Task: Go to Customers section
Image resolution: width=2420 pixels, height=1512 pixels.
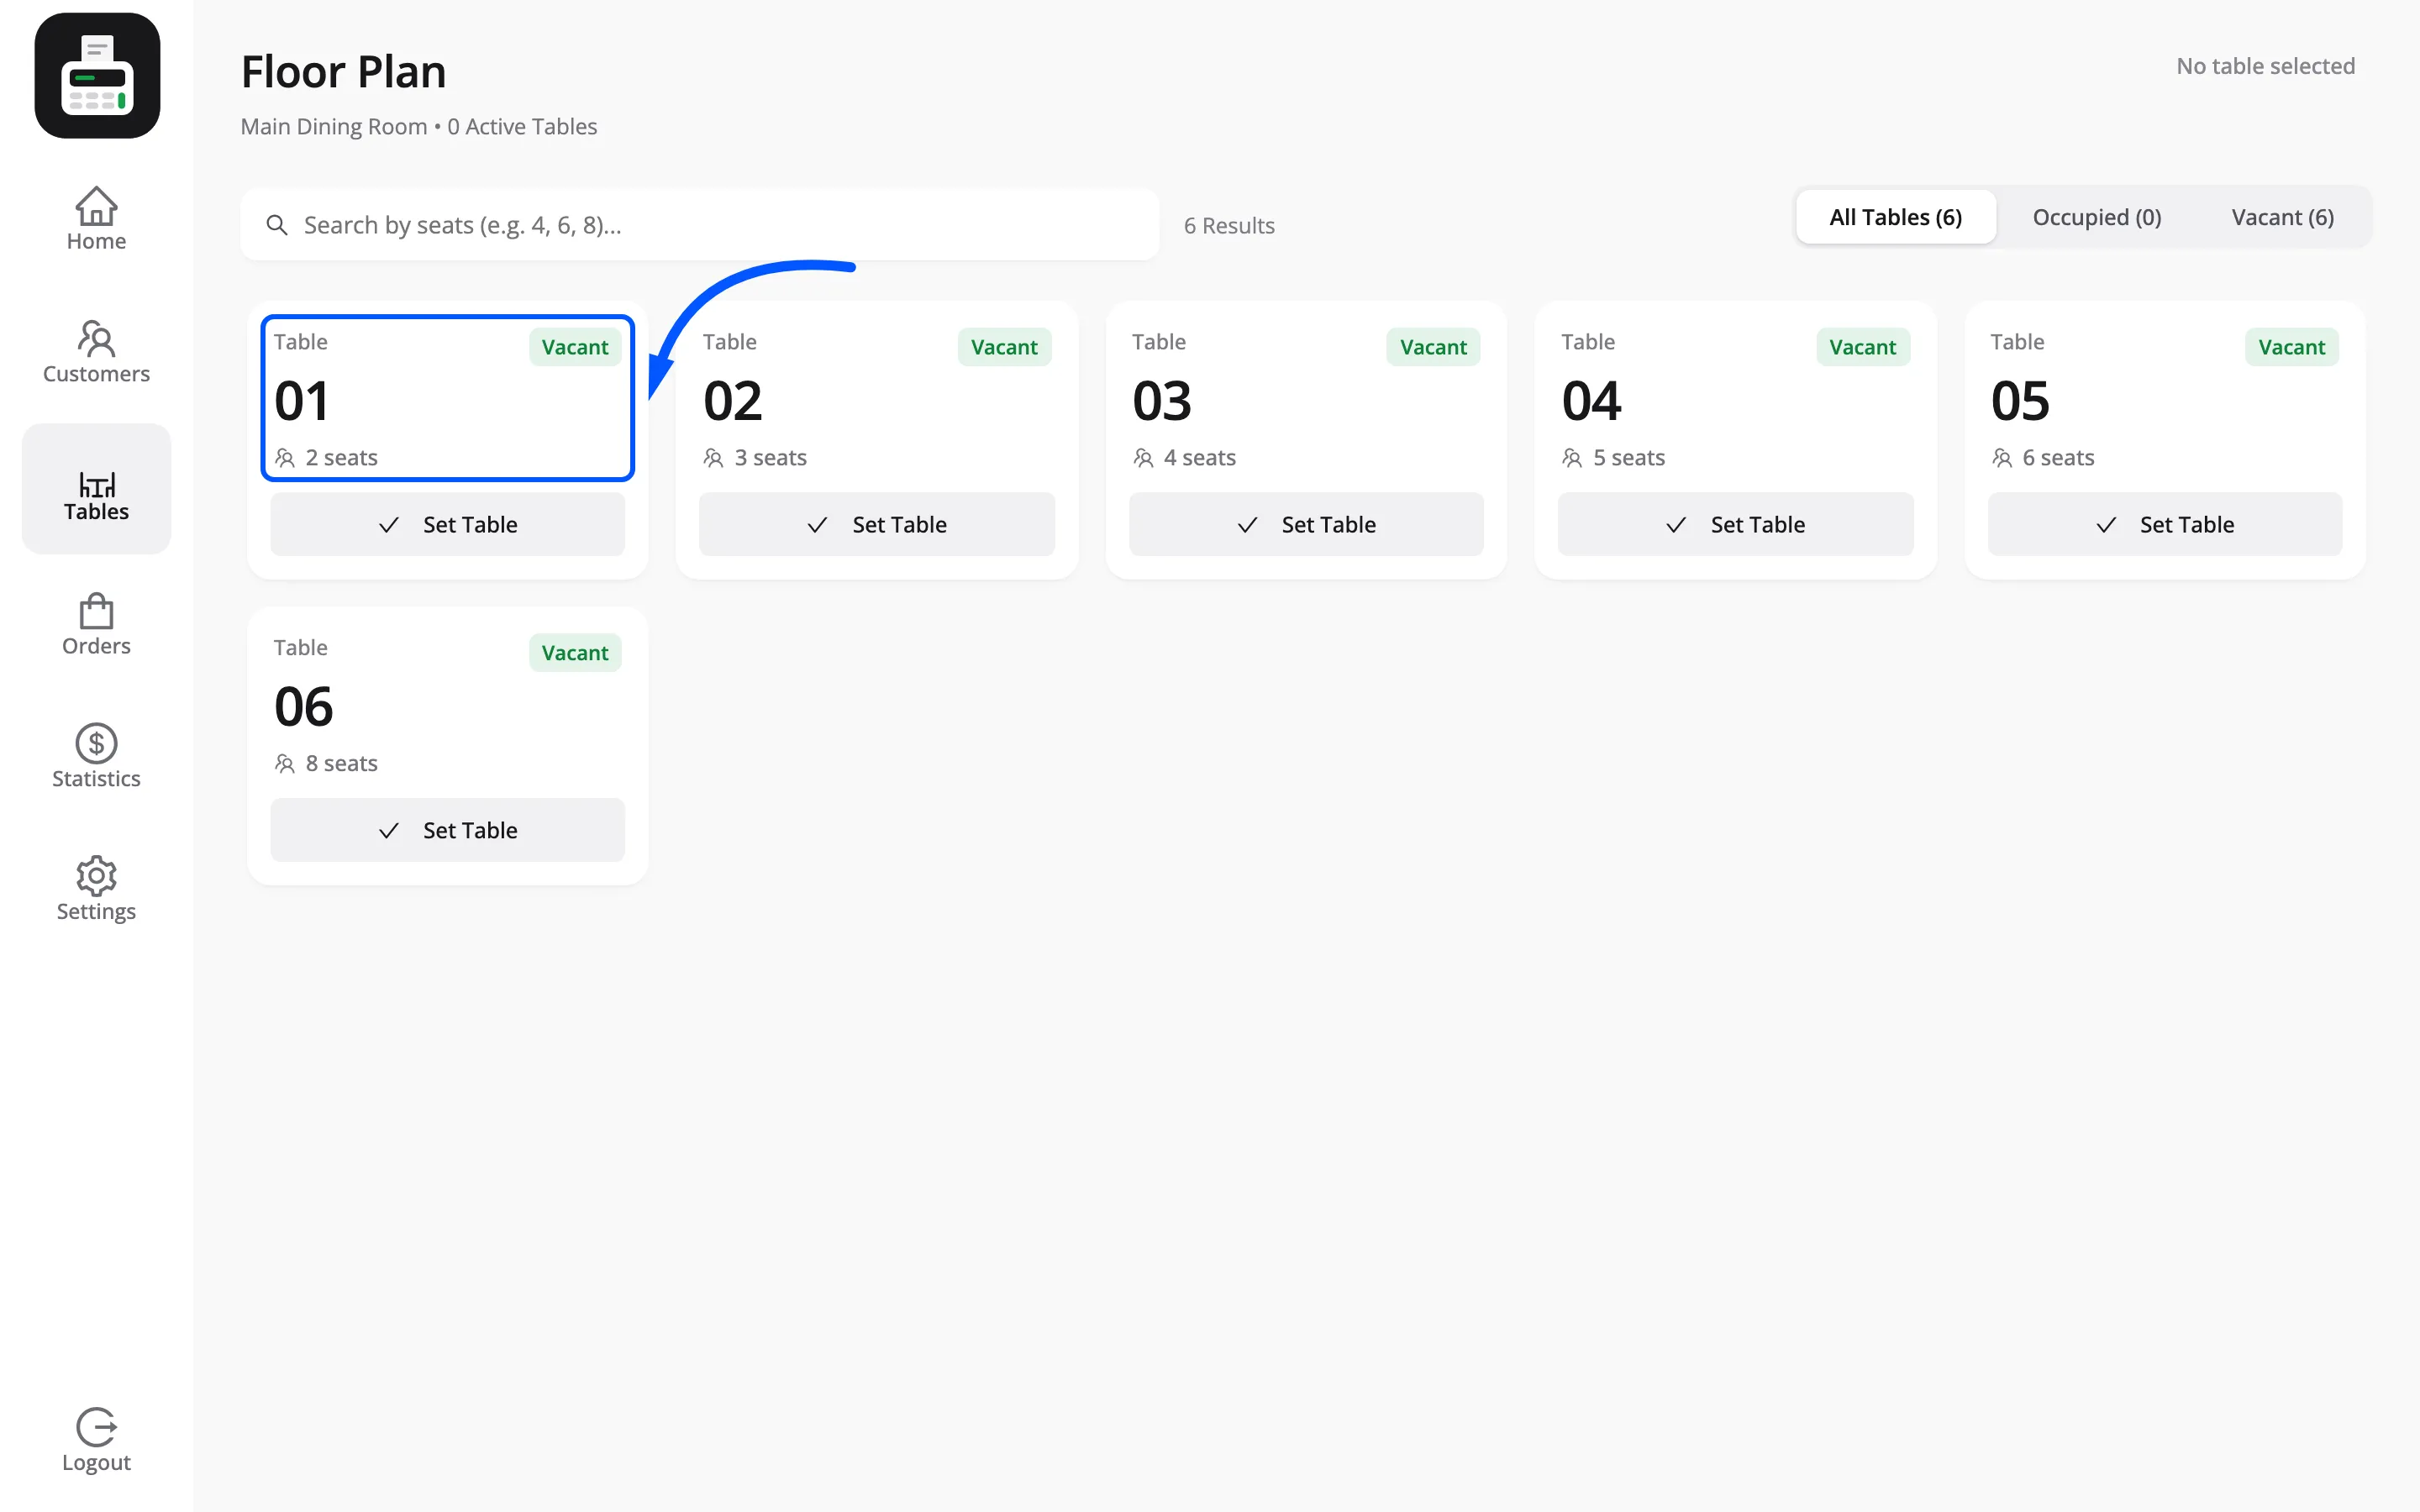Action: pos(96,352)
